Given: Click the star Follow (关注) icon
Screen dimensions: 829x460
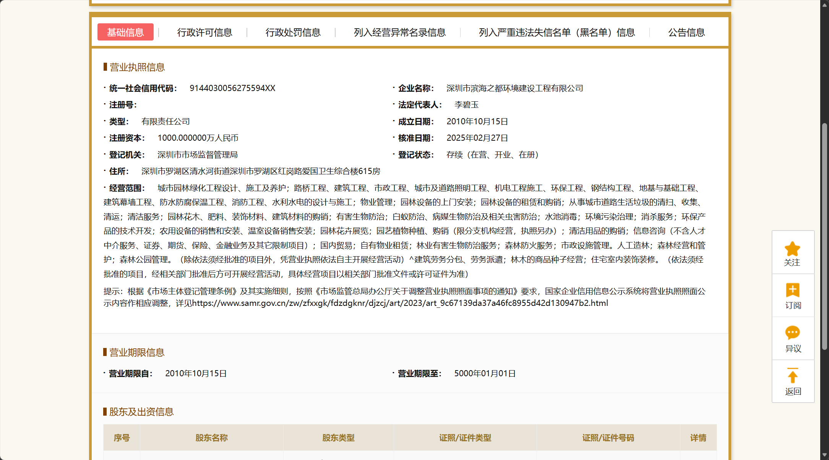Looking at the screenshot, I should [792, 249].
